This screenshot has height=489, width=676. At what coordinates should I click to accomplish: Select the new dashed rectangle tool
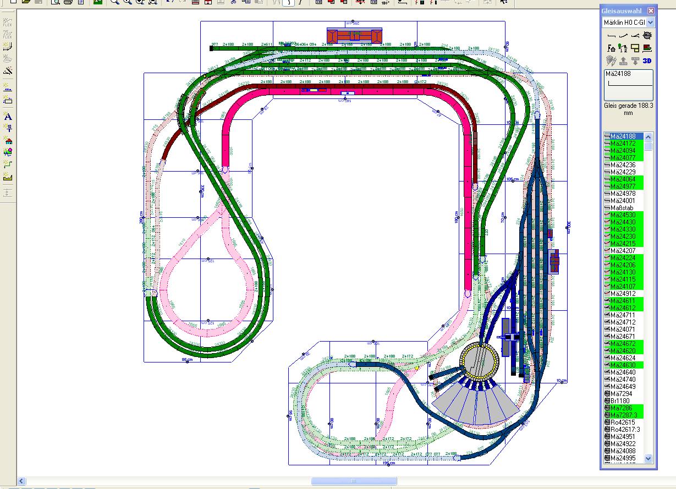click(8, 100)
